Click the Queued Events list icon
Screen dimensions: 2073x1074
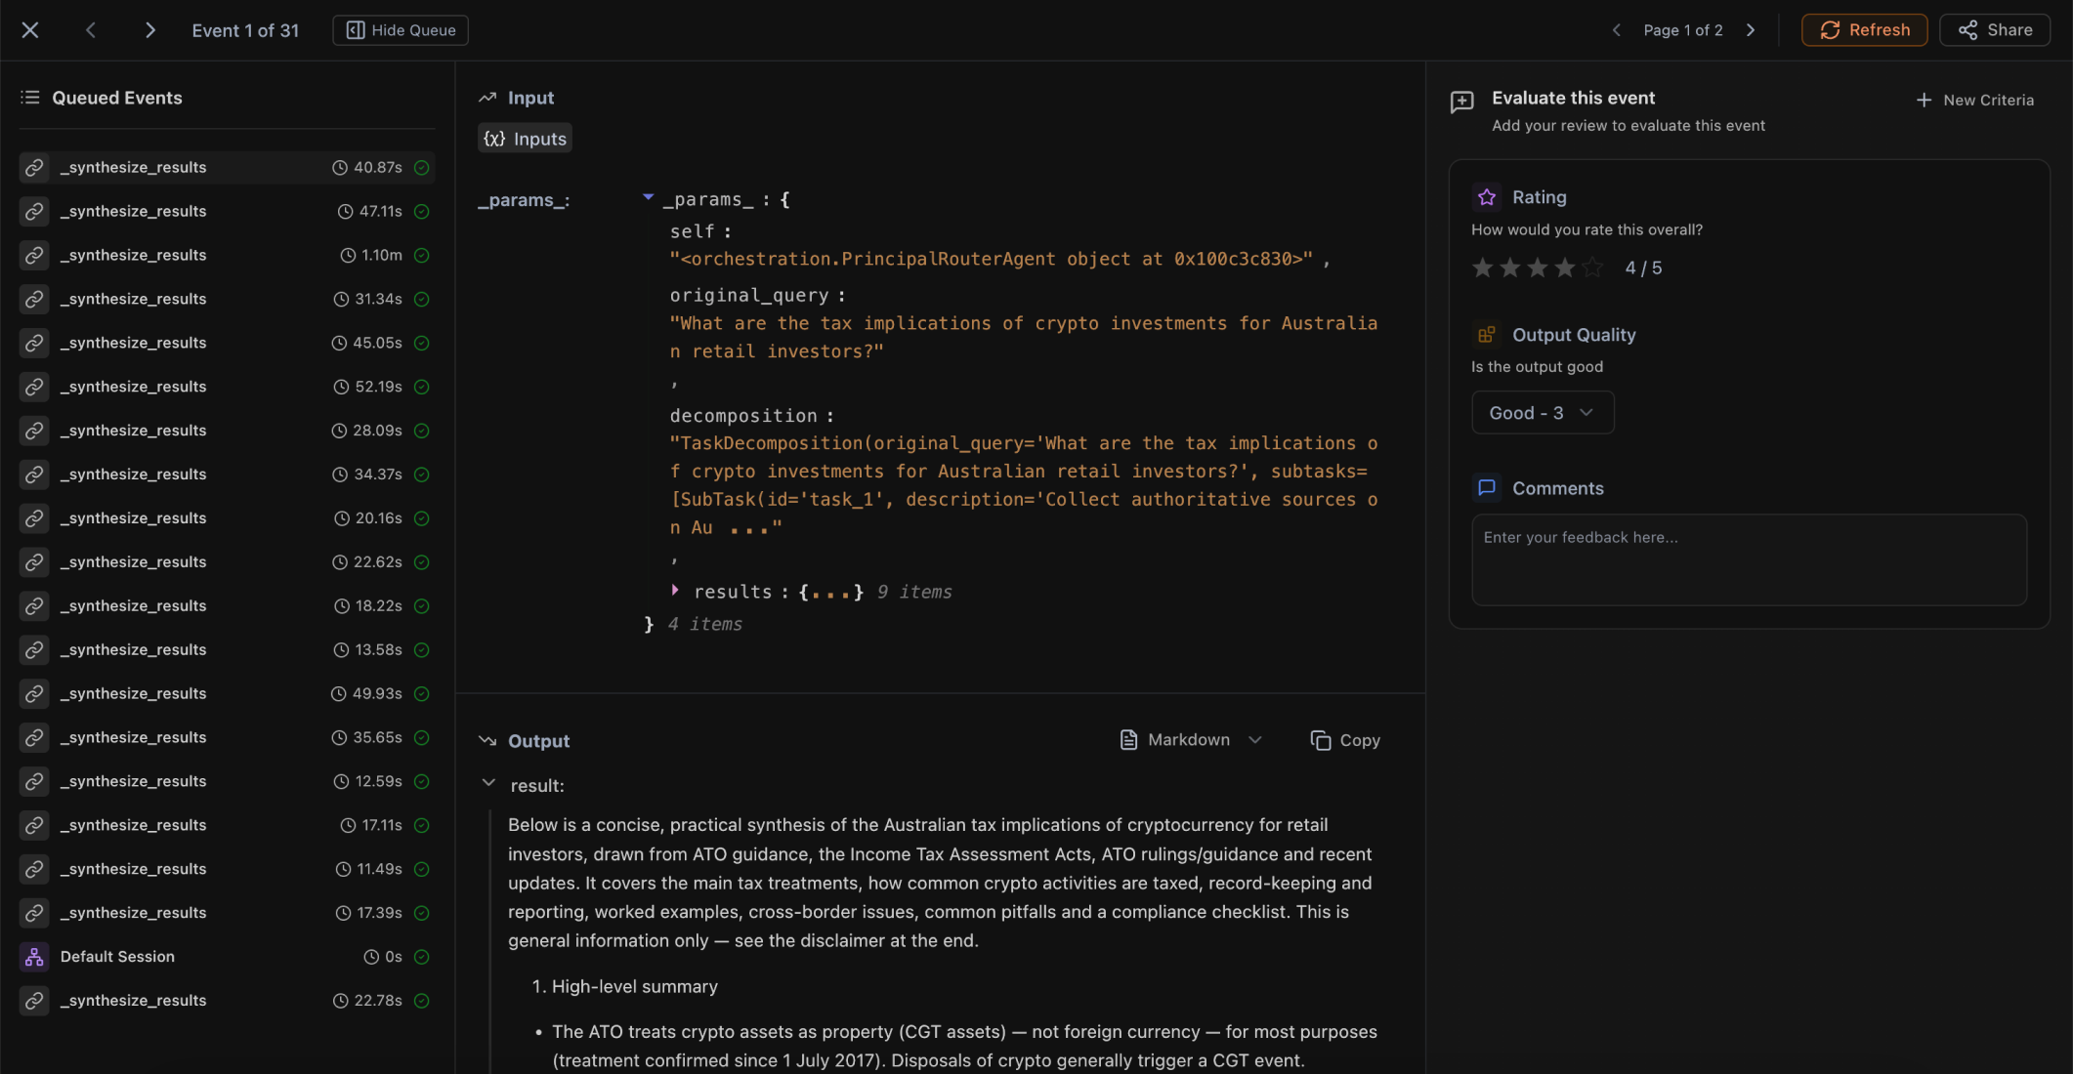[x=29, y=97]
